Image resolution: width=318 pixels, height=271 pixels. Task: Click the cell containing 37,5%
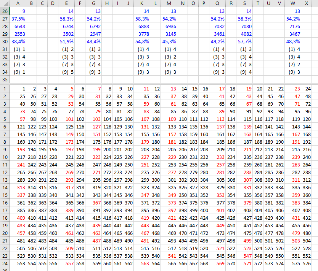coord(18,19)
